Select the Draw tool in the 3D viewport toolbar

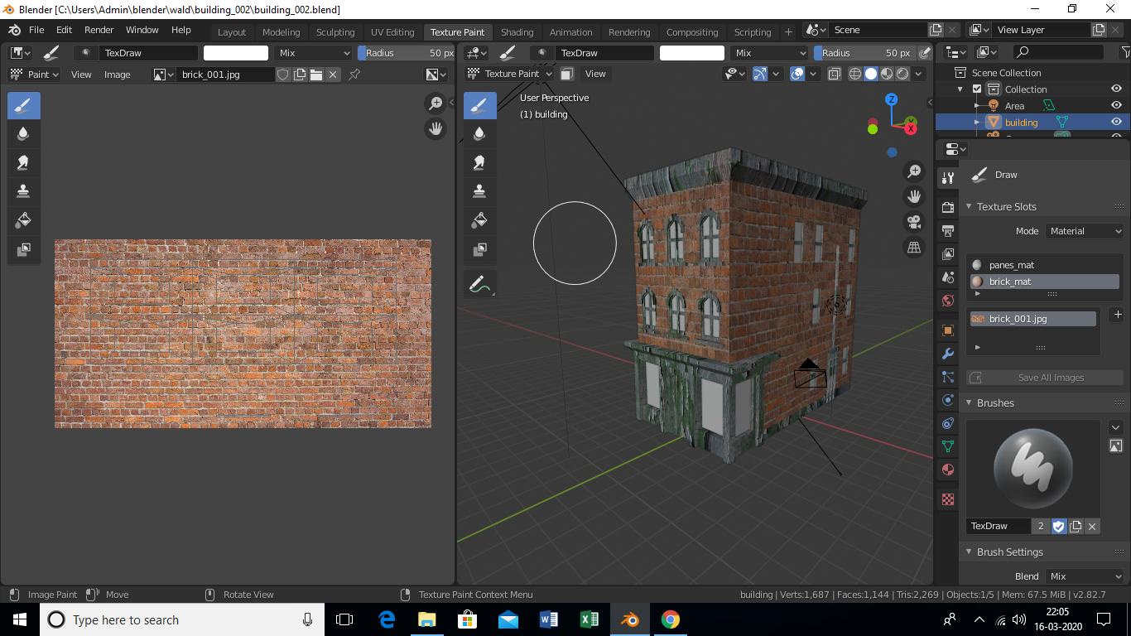coord(479,105)
